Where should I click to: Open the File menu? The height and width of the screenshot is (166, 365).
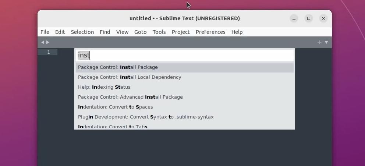[x=45, y=32]
